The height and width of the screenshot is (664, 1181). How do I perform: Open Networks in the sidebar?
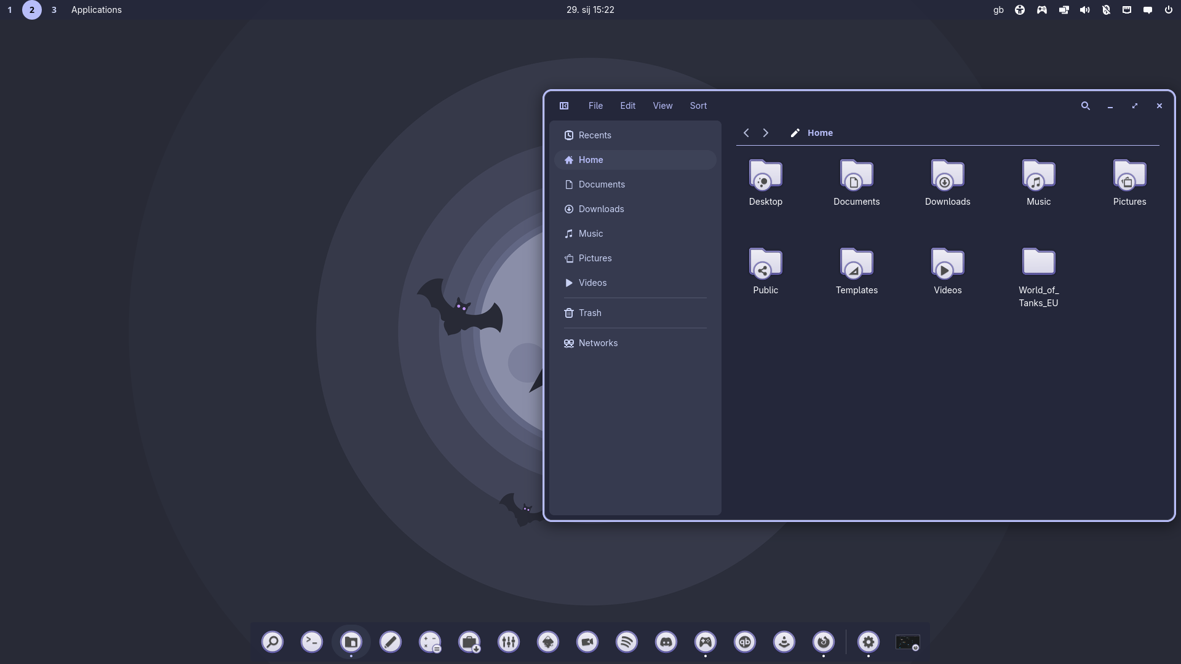point(597,343)
